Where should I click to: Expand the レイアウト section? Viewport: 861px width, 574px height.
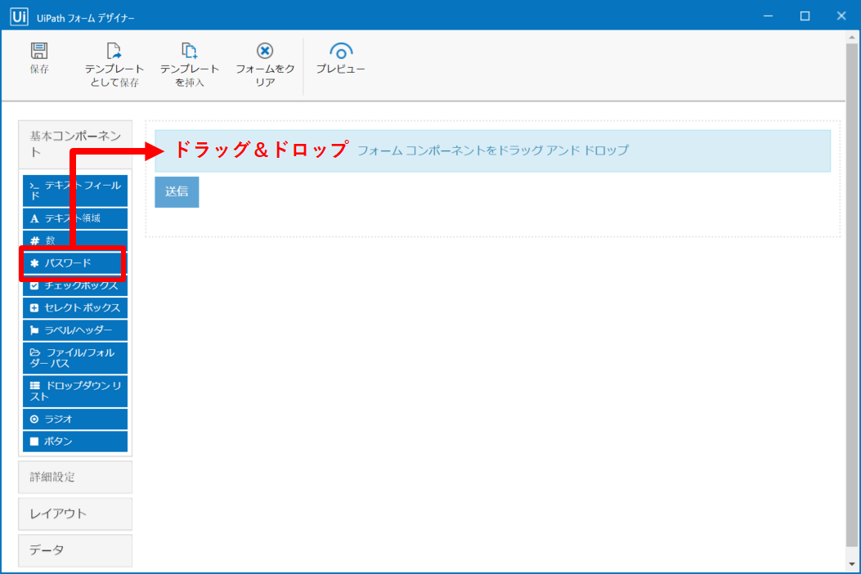coord(74,513)
